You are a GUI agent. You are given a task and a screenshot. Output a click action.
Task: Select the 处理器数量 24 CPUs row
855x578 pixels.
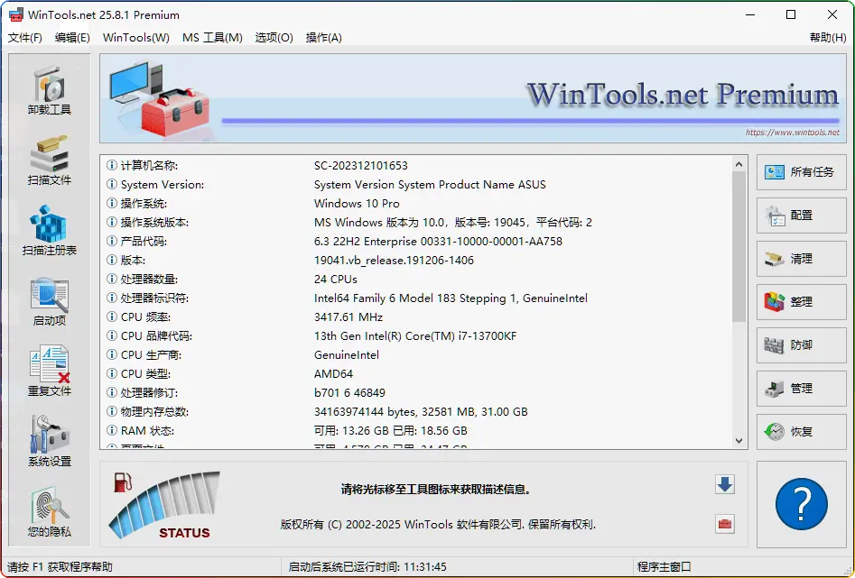[416, 280]
